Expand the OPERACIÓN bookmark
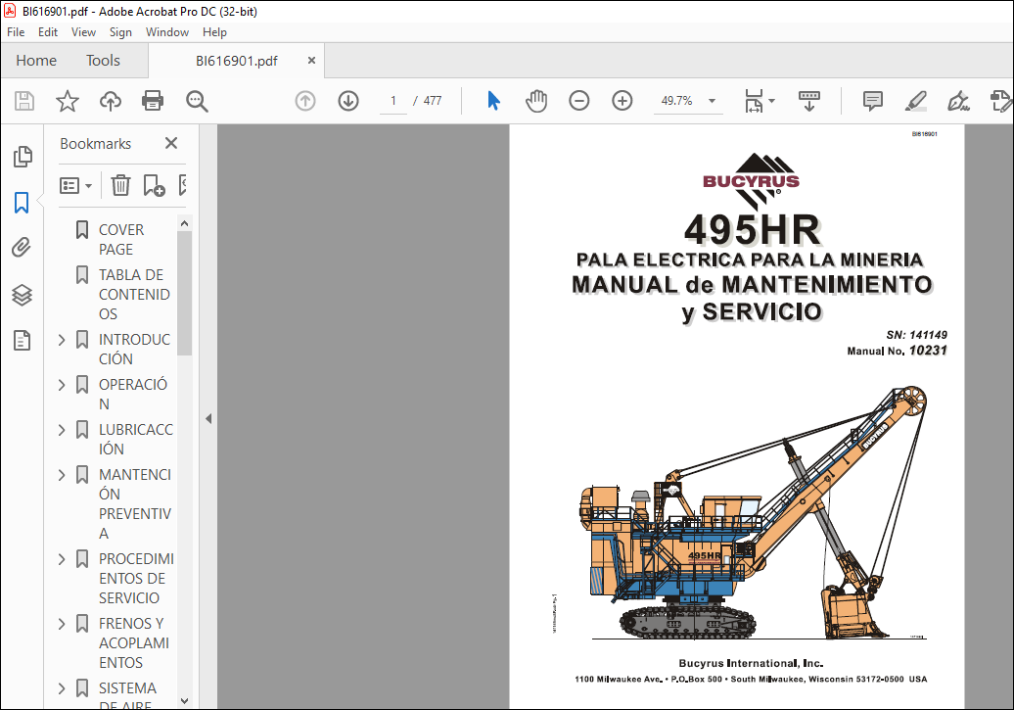This screenshot has height=710, width=1014. (x=62, y=385)
